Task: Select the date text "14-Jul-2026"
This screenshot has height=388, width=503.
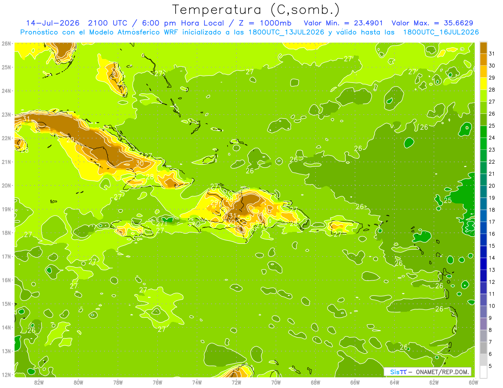Action: tap(52, 23)
